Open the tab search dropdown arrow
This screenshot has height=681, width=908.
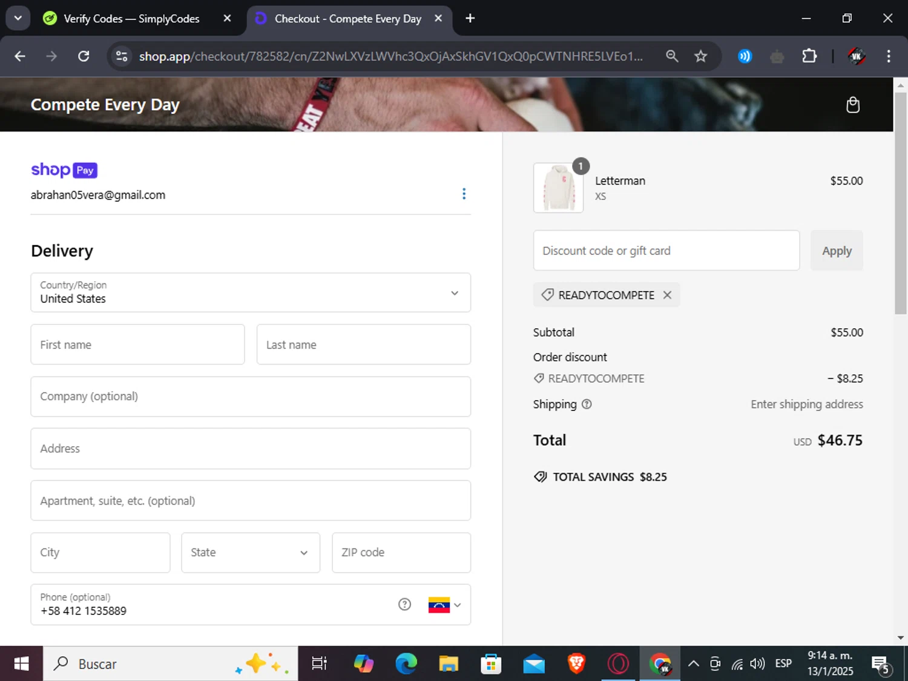[18, 18]
